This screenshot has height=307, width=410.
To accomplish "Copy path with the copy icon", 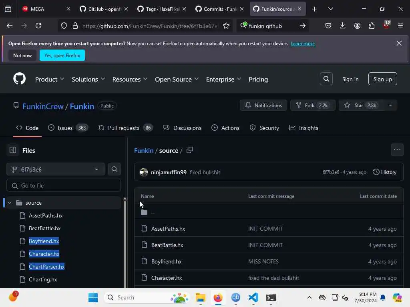I will 189,150.
